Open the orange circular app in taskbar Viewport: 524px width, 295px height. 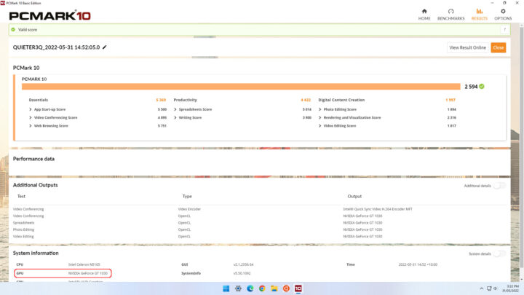[286, 288]
